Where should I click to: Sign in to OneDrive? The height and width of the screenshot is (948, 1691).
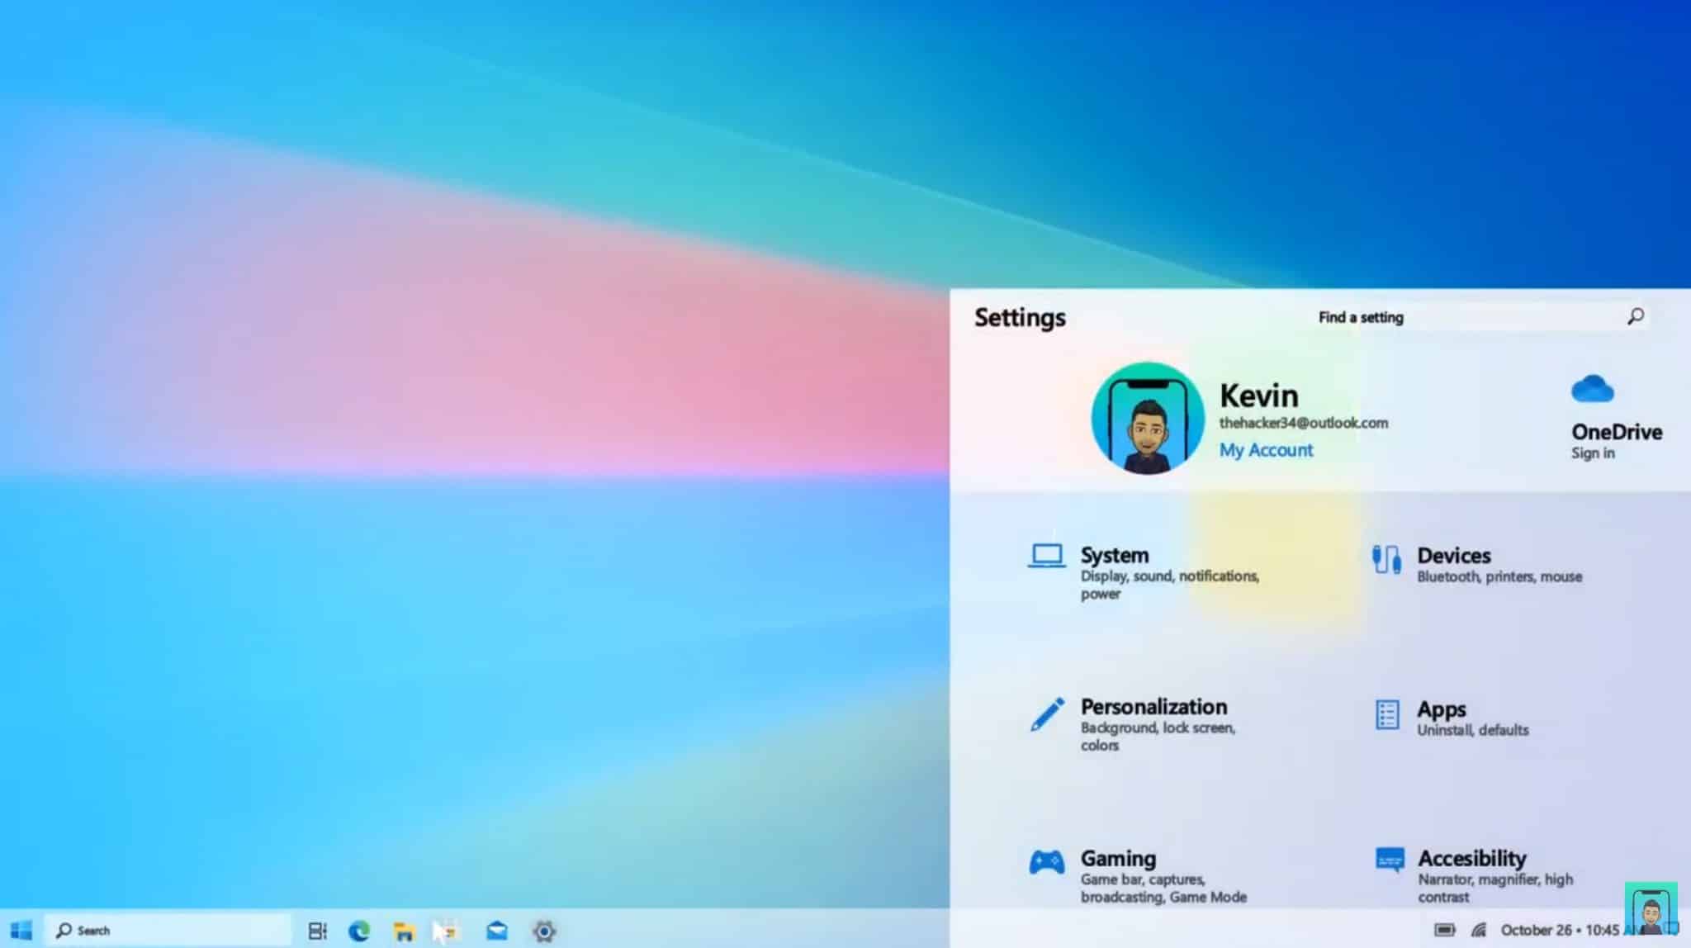(1592, 452)
